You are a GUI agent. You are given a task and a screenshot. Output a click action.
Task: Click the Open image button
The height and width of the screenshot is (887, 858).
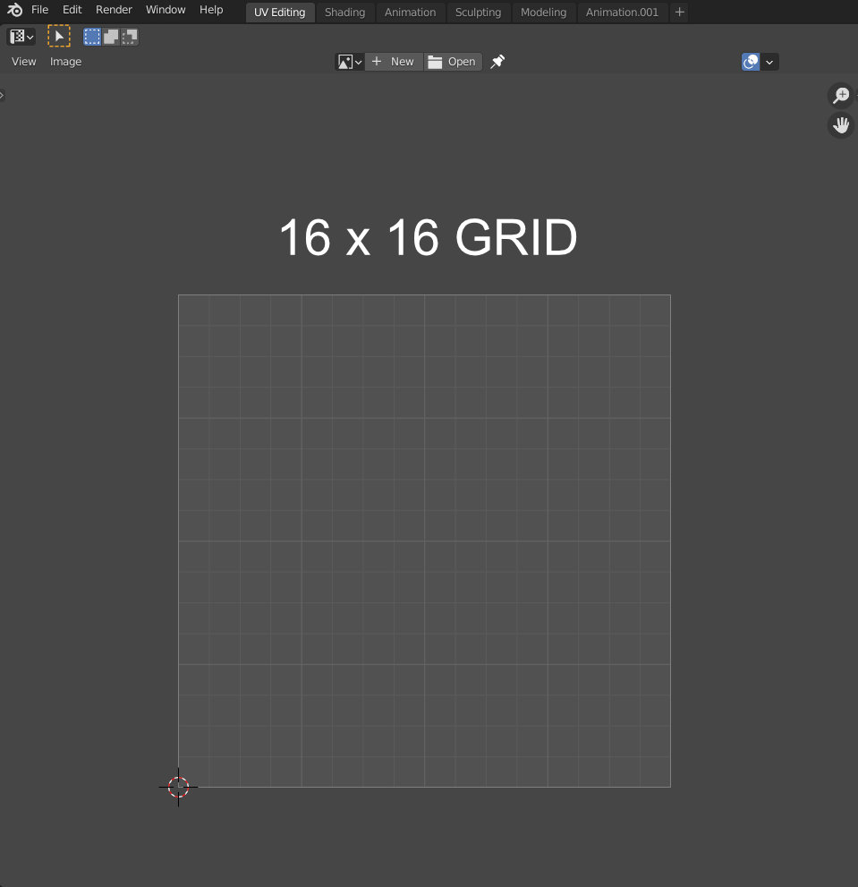pyautogui.click(x=453, y=62)
